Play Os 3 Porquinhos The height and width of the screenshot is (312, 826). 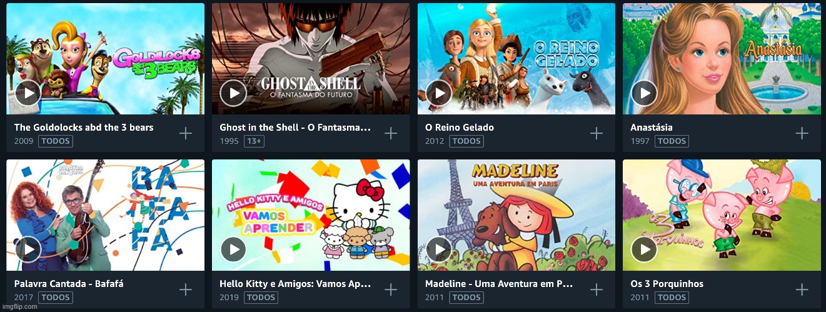(x=644, y=250)
